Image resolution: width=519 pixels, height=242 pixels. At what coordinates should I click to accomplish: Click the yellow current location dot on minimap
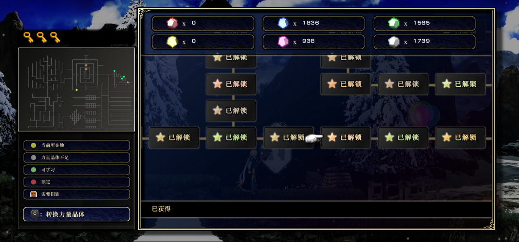tap(76, 90)
